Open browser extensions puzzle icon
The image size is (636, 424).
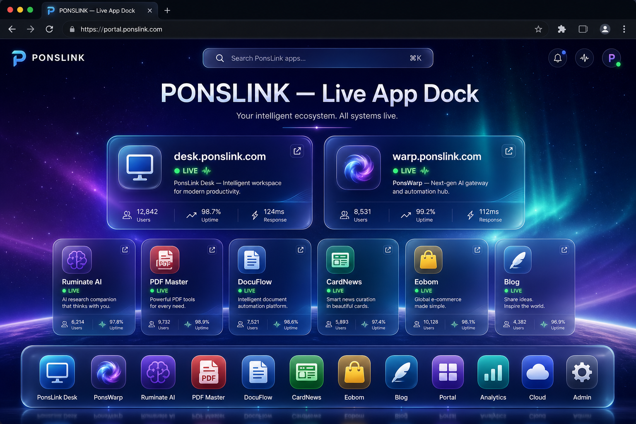561,29
